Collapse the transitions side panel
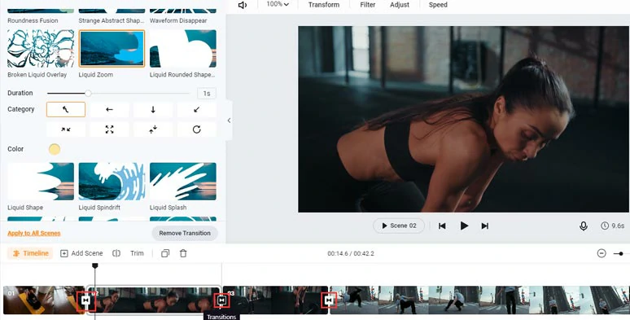630x320 pixels. [x=229, y=121]
